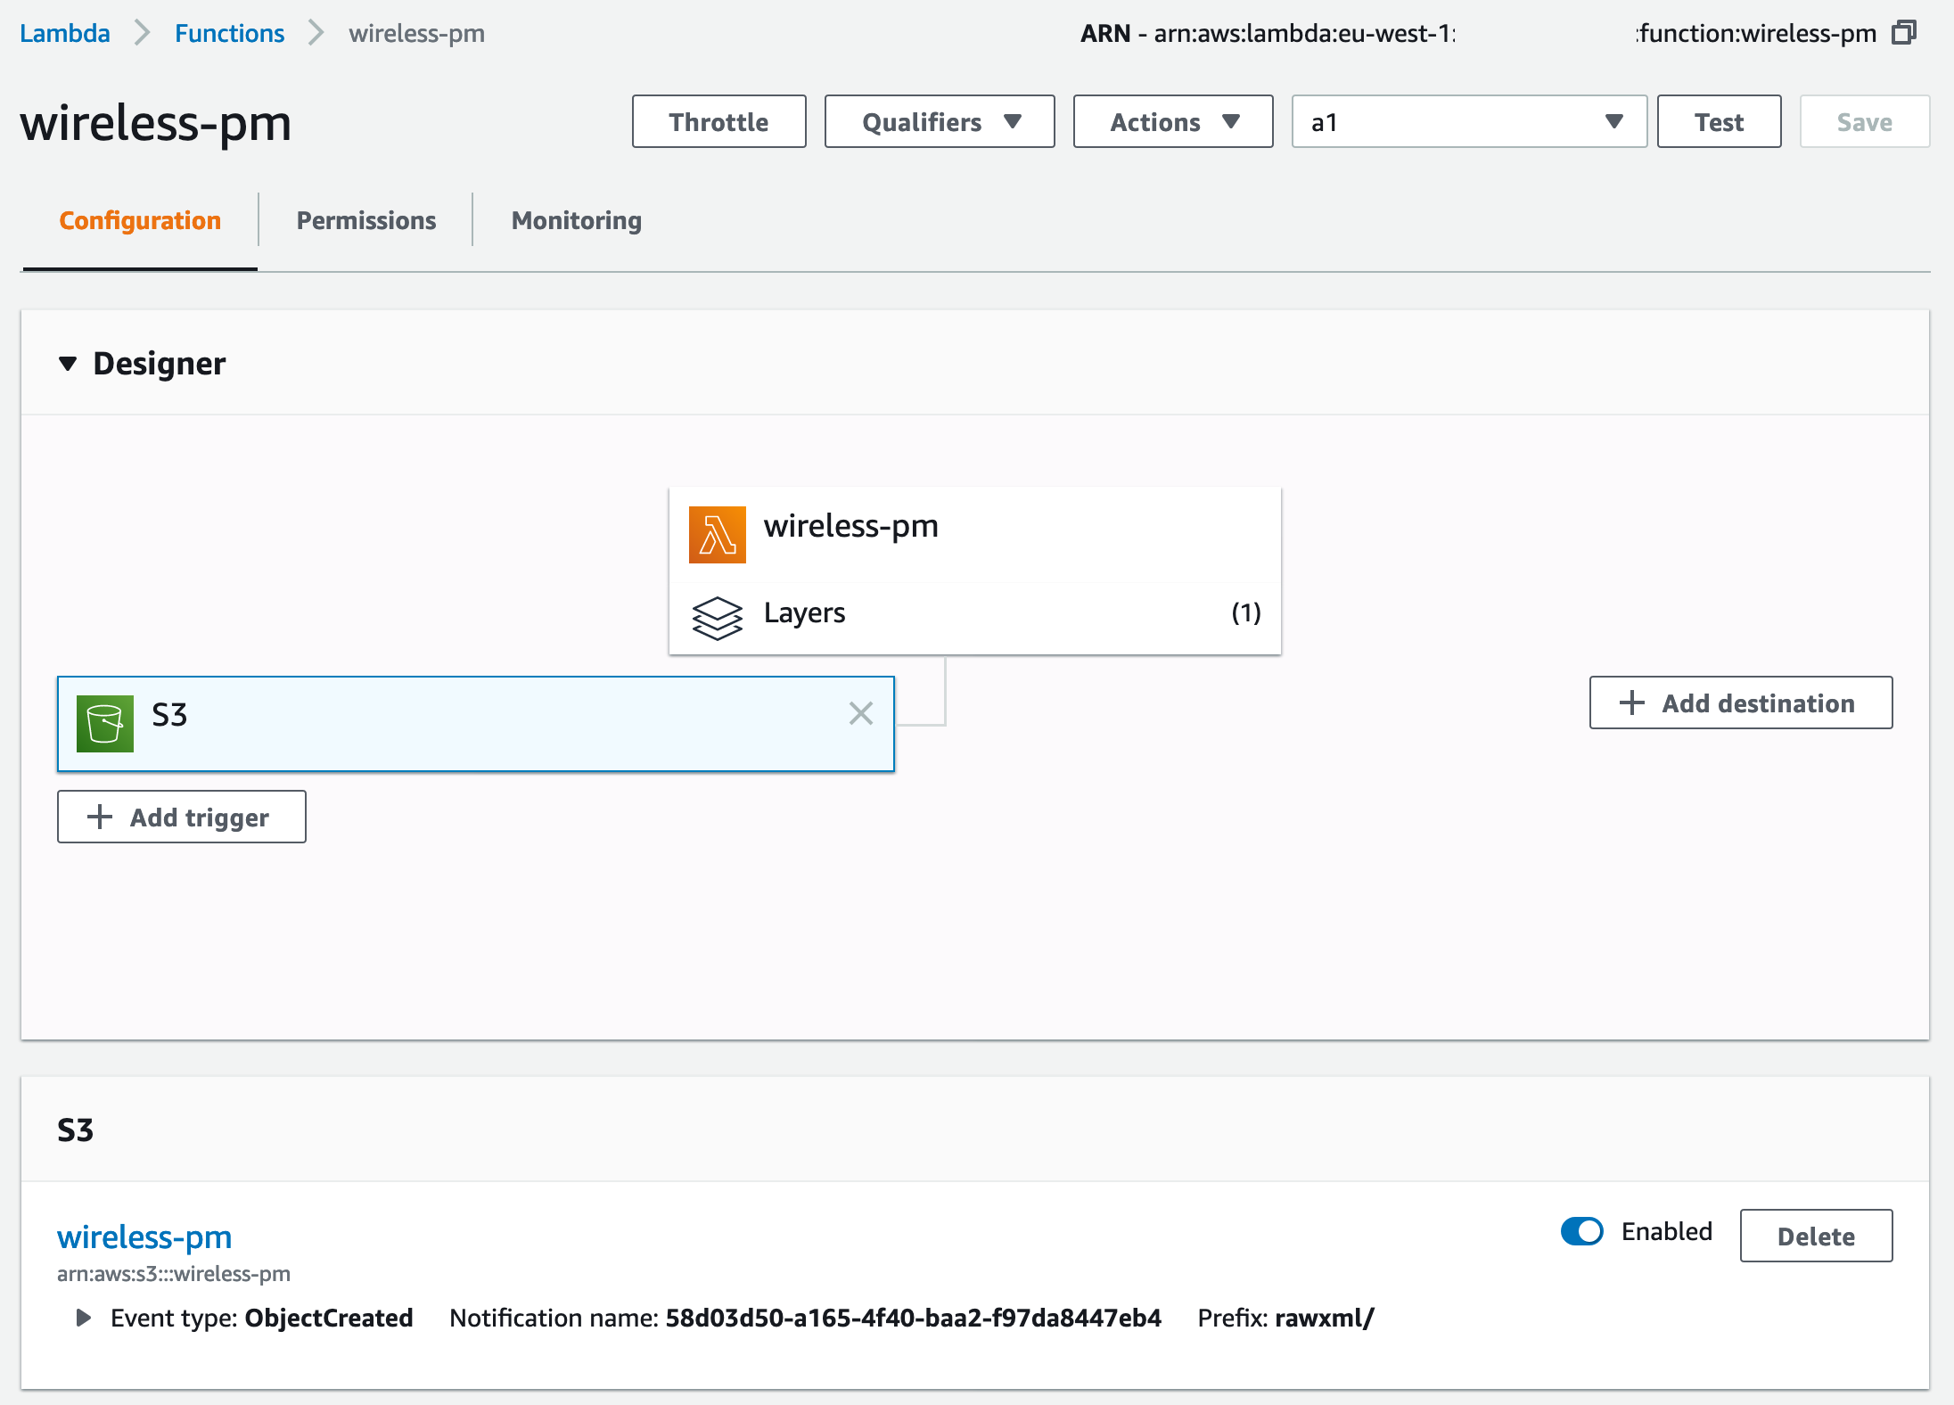
Task: Open the Qualifiers dropdown
Action: 939,122
